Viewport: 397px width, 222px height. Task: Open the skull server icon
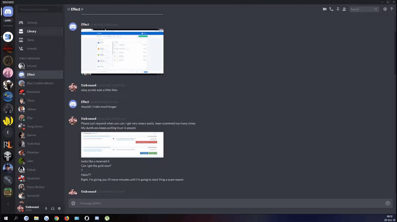[8, 156]
